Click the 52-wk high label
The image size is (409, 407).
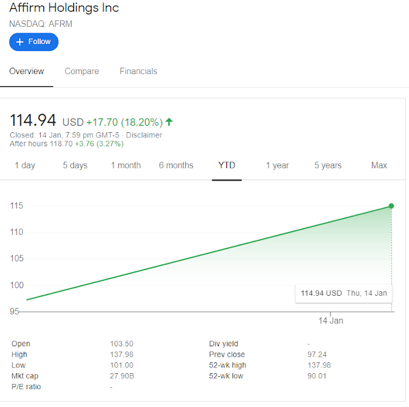point(228,365)
